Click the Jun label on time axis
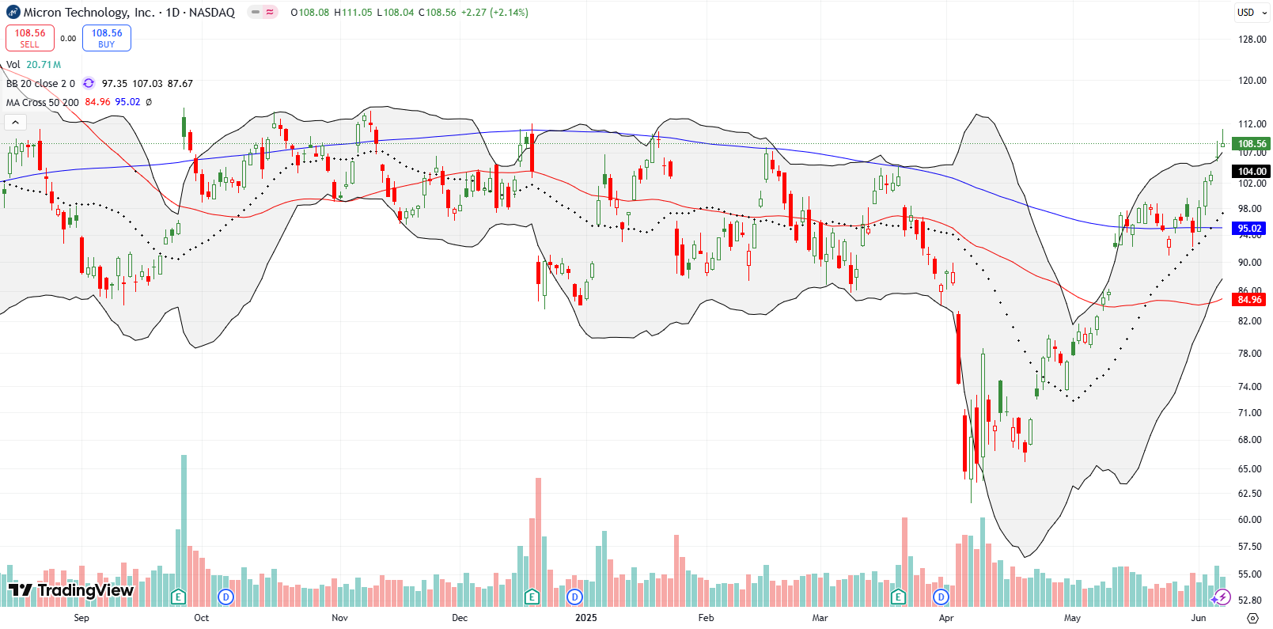Image resolution: width=1273 pixels, height=629 pixels. [1199, 618]
